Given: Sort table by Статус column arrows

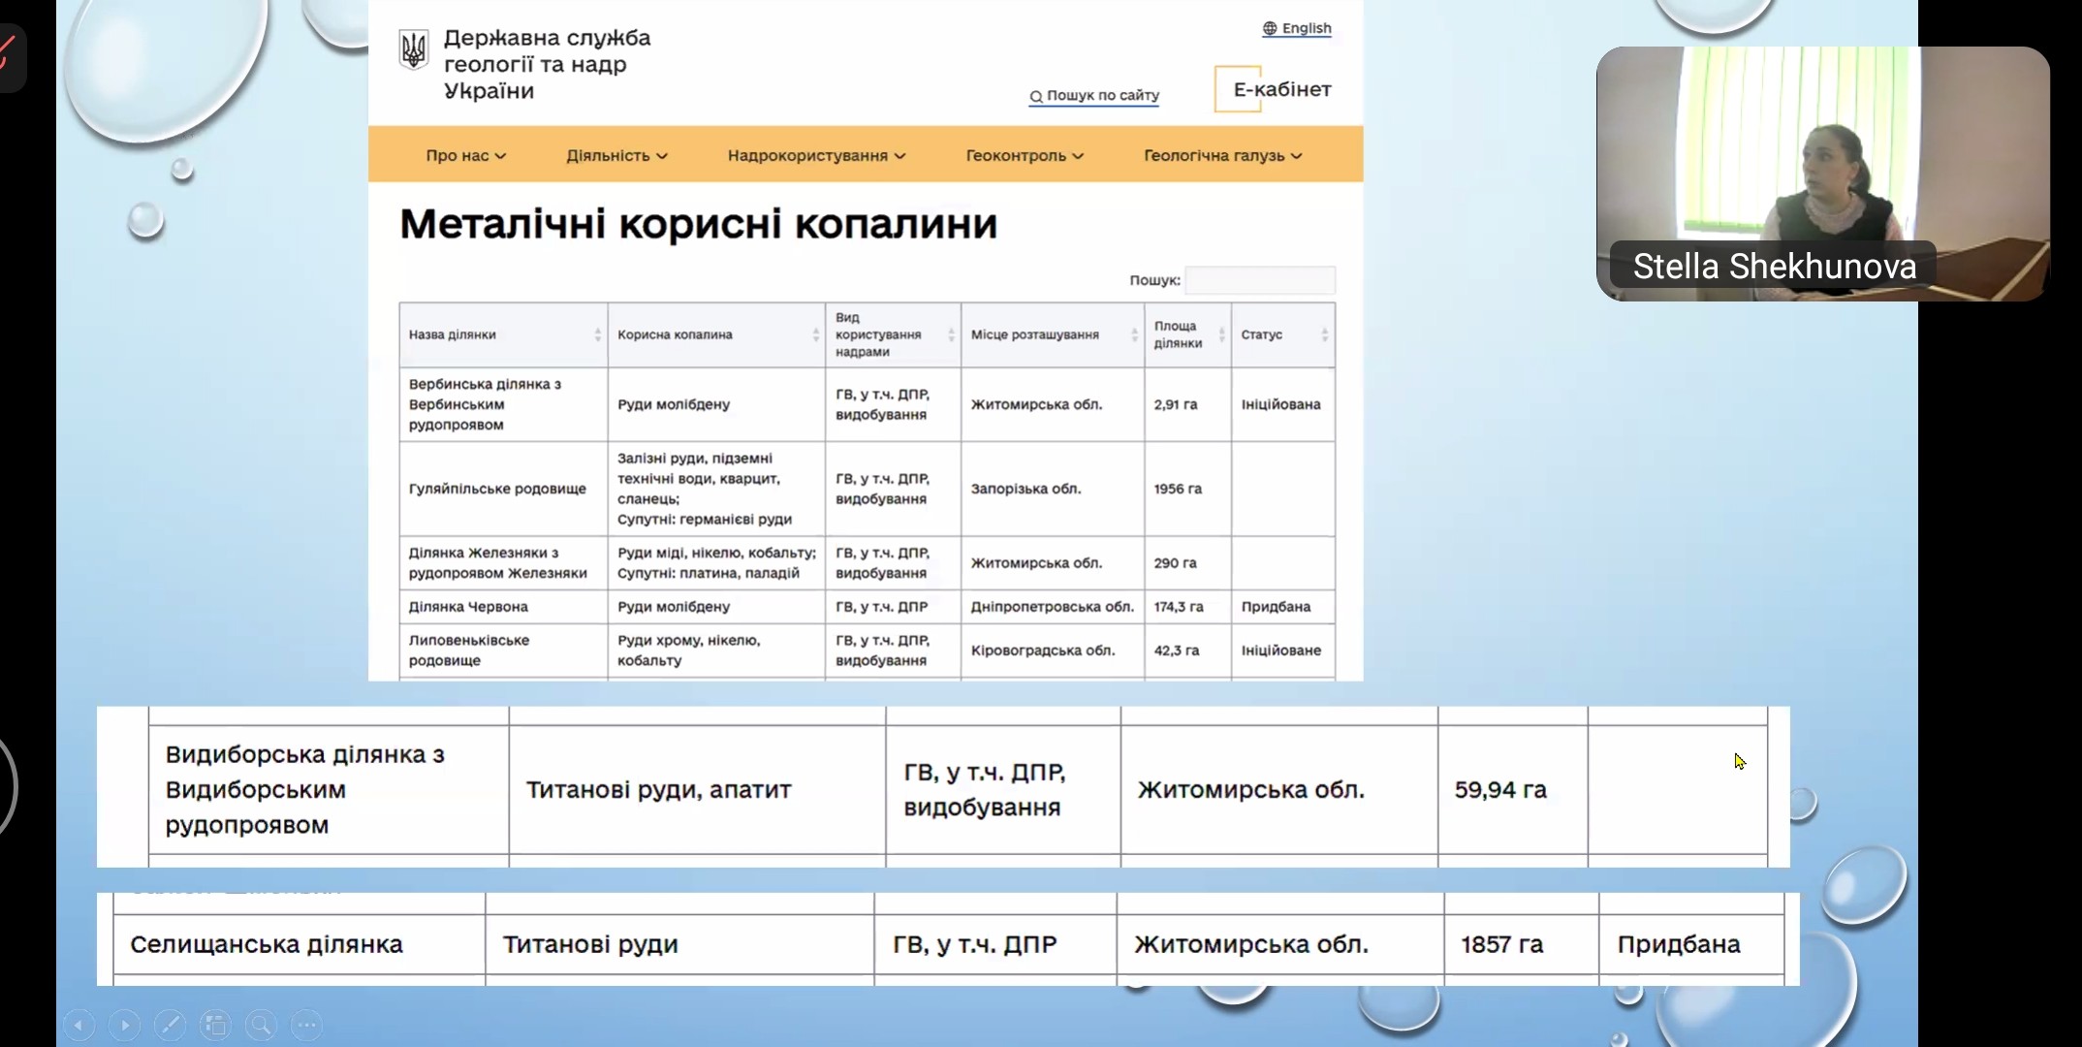Looking at the screenshot, I should (x=1324, y=334).
